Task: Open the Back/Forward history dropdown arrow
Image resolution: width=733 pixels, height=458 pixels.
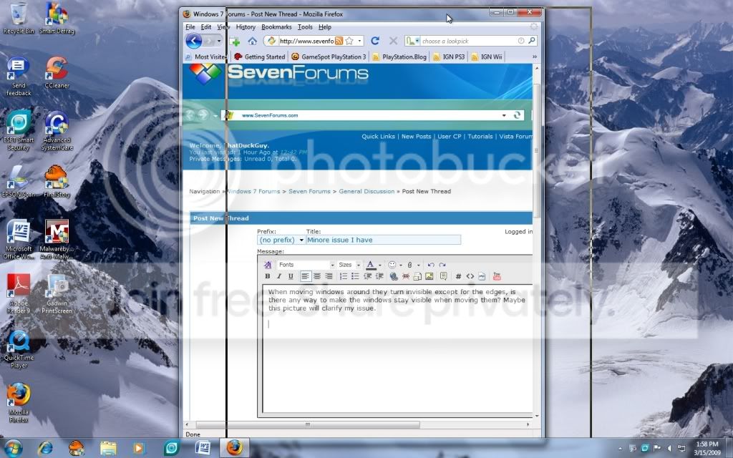Action: pyautogui.click(x=219, y=41)
